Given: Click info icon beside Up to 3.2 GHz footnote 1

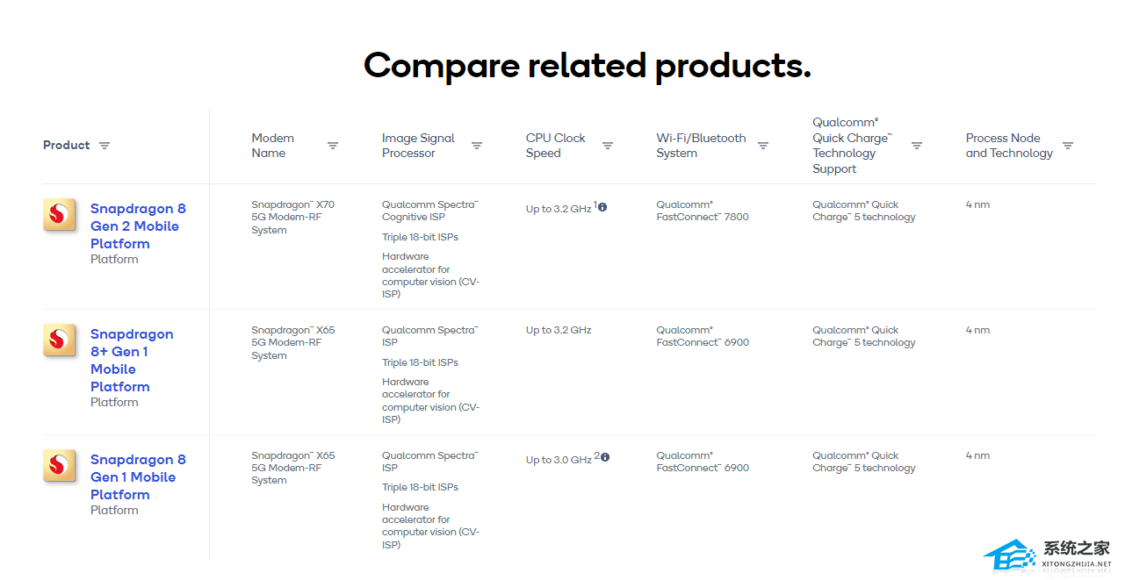Looking at the screenshot, I should [x=602, y=207].
